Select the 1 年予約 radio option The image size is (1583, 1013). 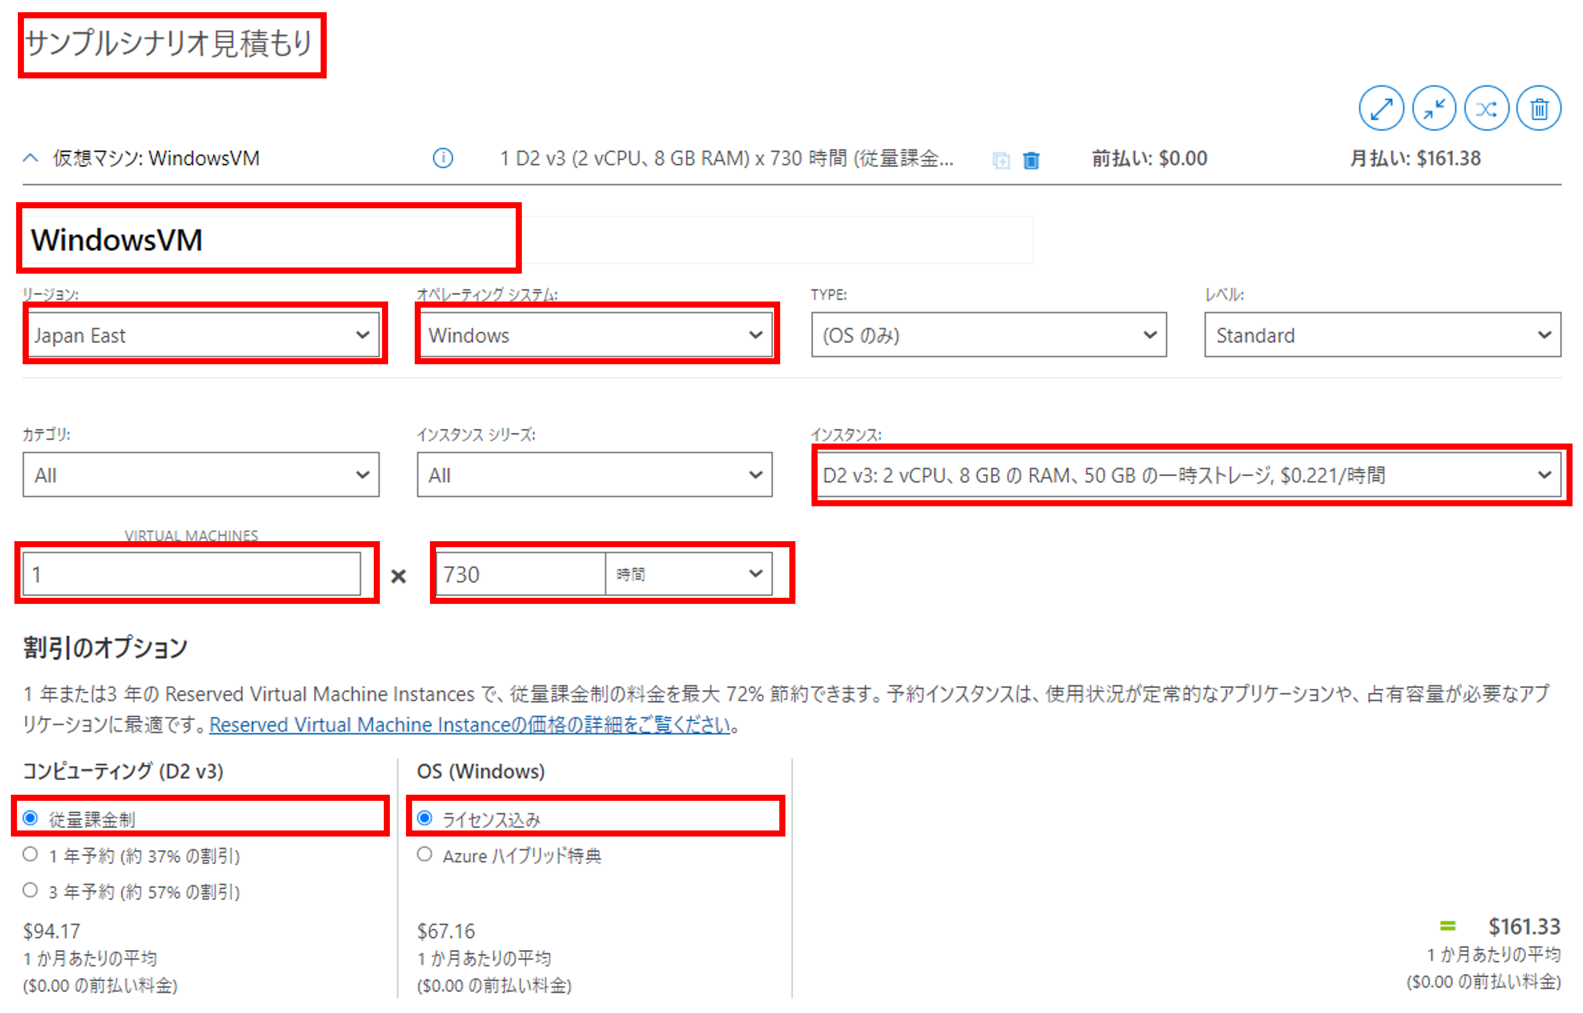point(30,854)
